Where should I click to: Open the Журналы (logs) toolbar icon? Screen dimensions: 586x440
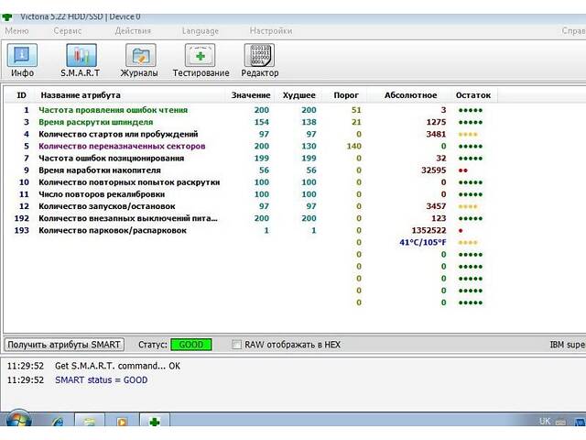tap(139, 60)
